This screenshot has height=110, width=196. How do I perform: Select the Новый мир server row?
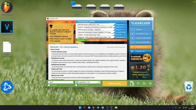click(101, 32)
